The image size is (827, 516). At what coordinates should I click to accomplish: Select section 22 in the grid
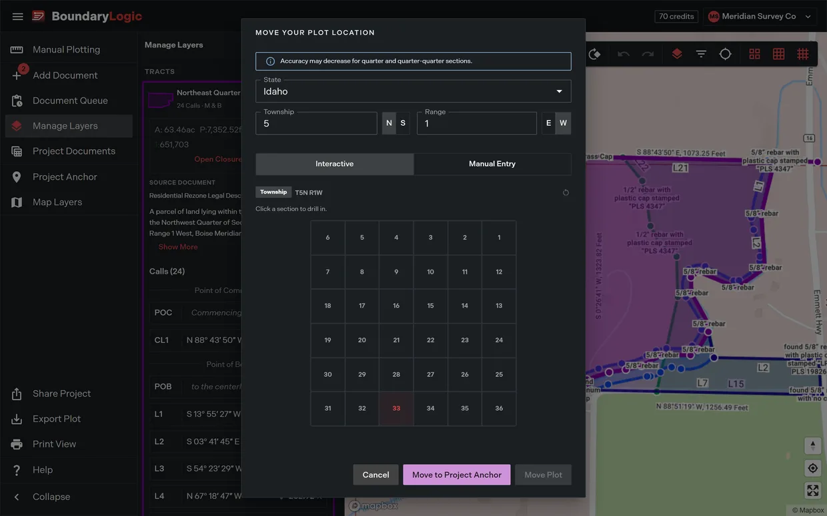tap(430, 340)
